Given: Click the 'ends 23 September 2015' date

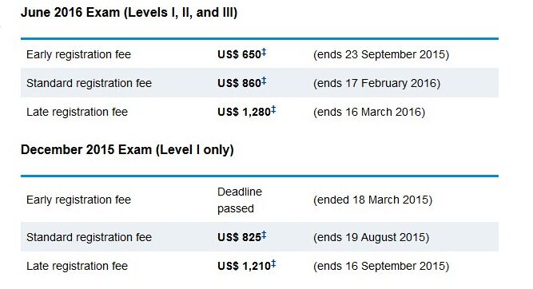Looking at the screenshot, I should click(381, 54).
